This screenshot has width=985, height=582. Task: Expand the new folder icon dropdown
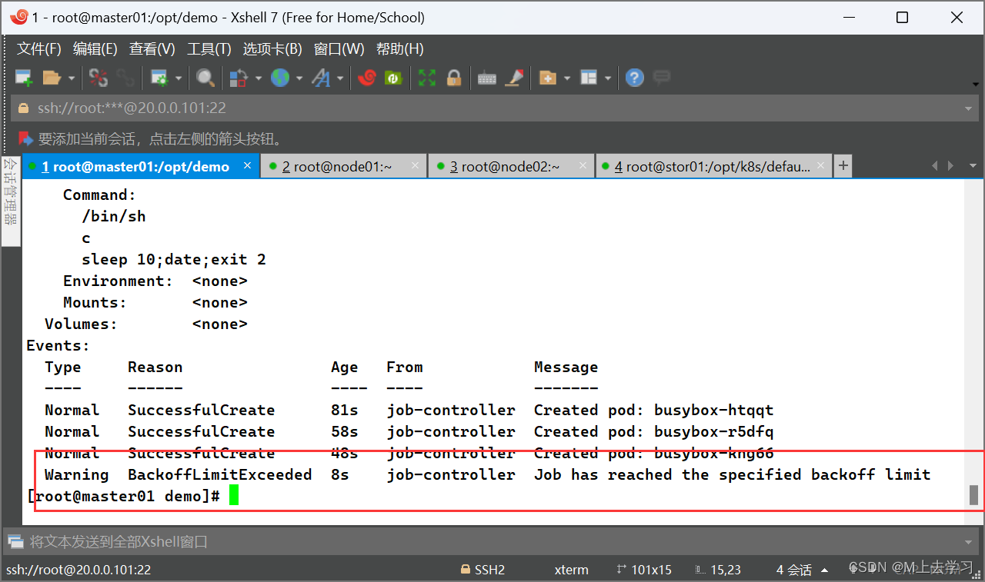click(567, 78)
